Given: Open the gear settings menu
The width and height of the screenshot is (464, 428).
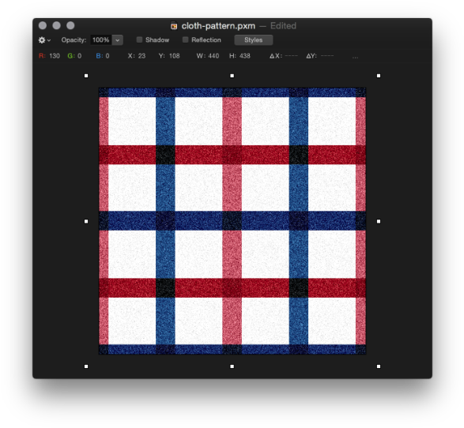Looking at the screenshot, I should tap(42, 40).
